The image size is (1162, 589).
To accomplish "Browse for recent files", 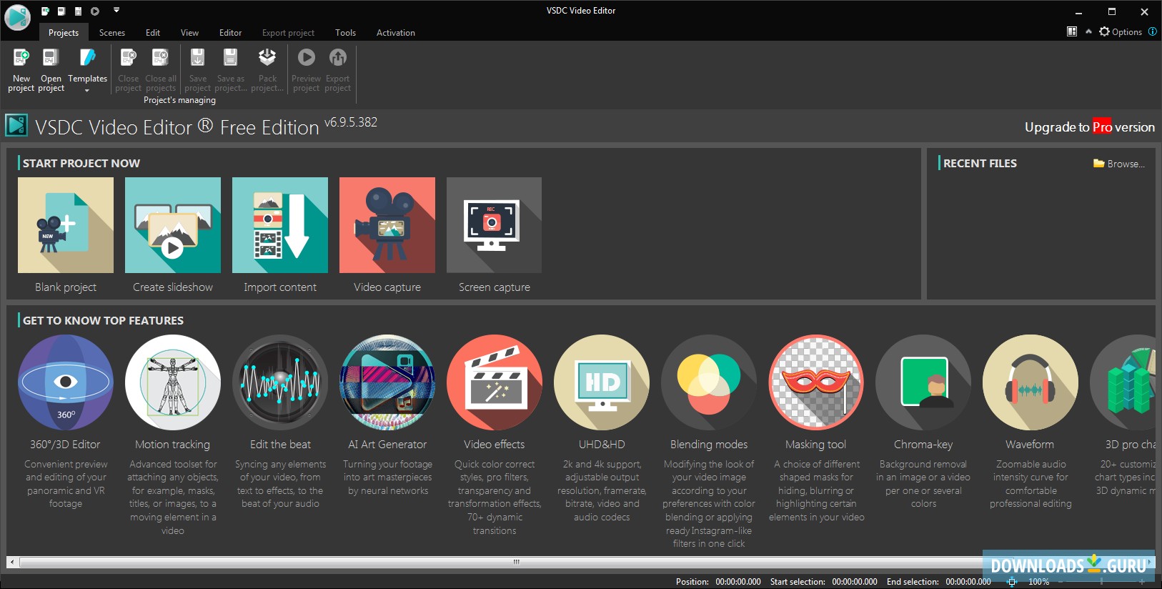I will pyautogui.click(x=1119, y=164).
